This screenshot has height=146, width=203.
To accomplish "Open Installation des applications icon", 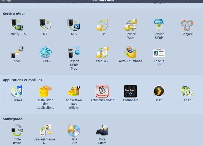I will (45, 91).
